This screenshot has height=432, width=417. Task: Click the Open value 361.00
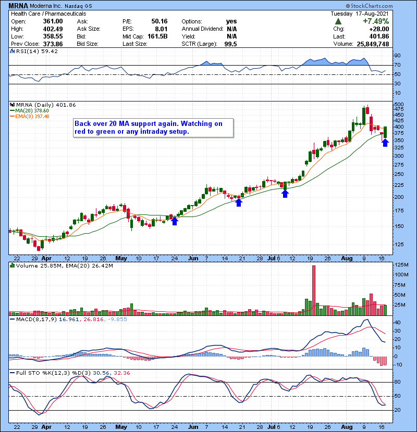53,21
